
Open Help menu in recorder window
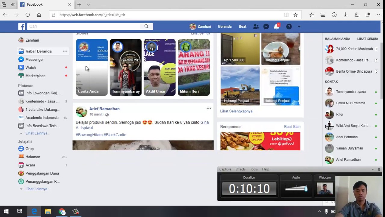[x=266, y=169]
